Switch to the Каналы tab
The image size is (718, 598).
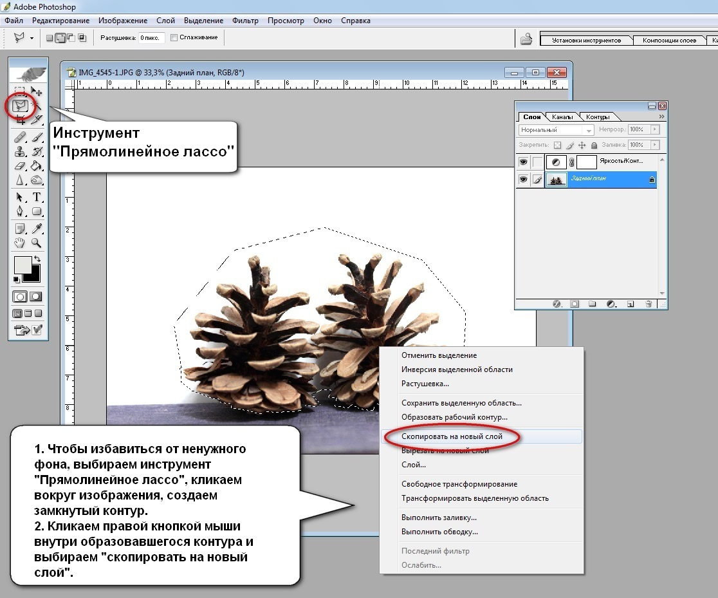pos(562,117)
